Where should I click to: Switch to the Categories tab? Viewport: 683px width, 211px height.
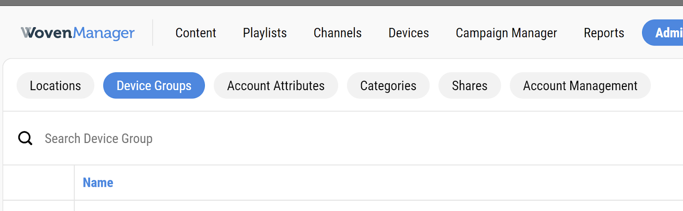388,86
